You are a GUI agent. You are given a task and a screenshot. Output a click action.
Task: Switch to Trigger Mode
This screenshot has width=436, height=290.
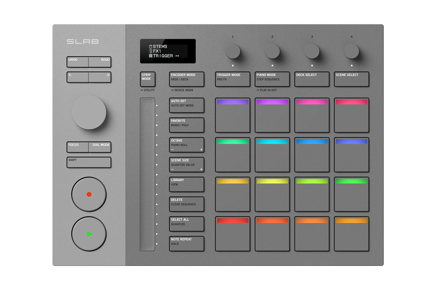233,79
